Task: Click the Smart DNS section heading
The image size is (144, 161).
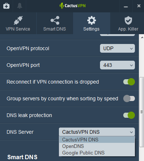Action: (22, 157)
